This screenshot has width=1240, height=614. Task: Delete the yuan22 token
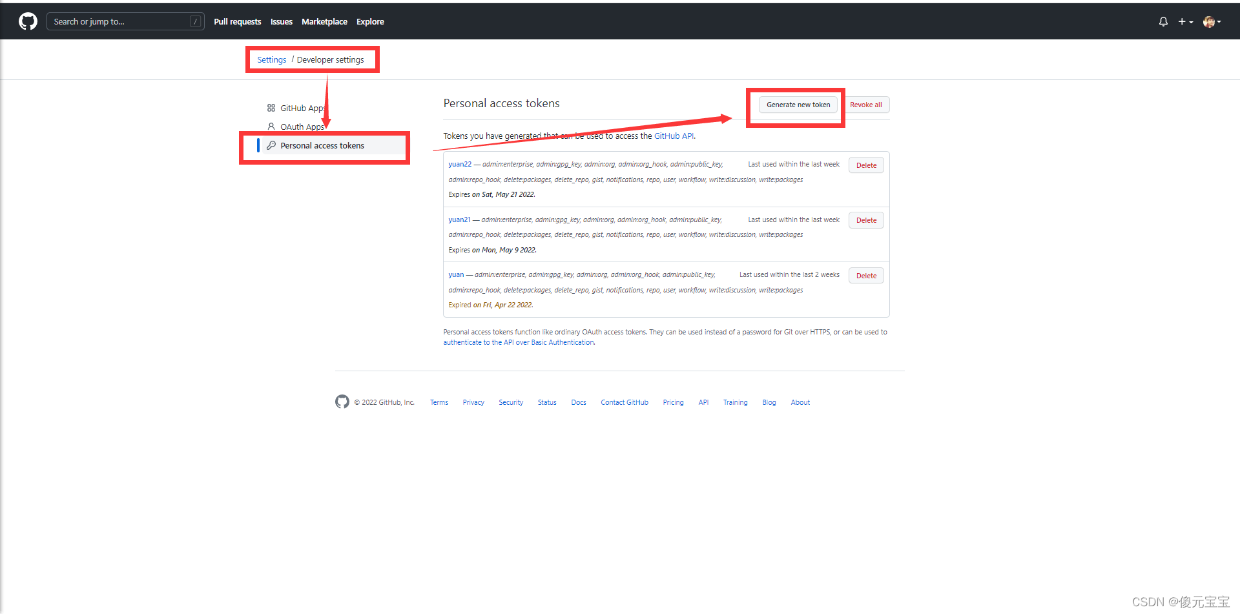tap(866, 165)
